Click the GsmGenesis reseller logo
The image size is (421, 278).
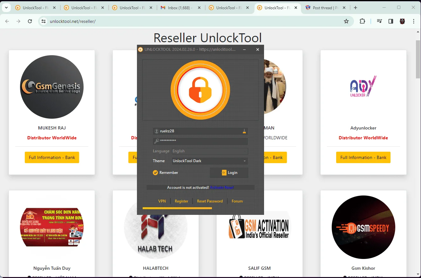(52, 87)
